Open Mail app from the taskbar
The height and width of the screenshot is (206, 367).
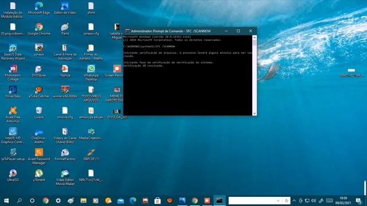tap(120, 201)
